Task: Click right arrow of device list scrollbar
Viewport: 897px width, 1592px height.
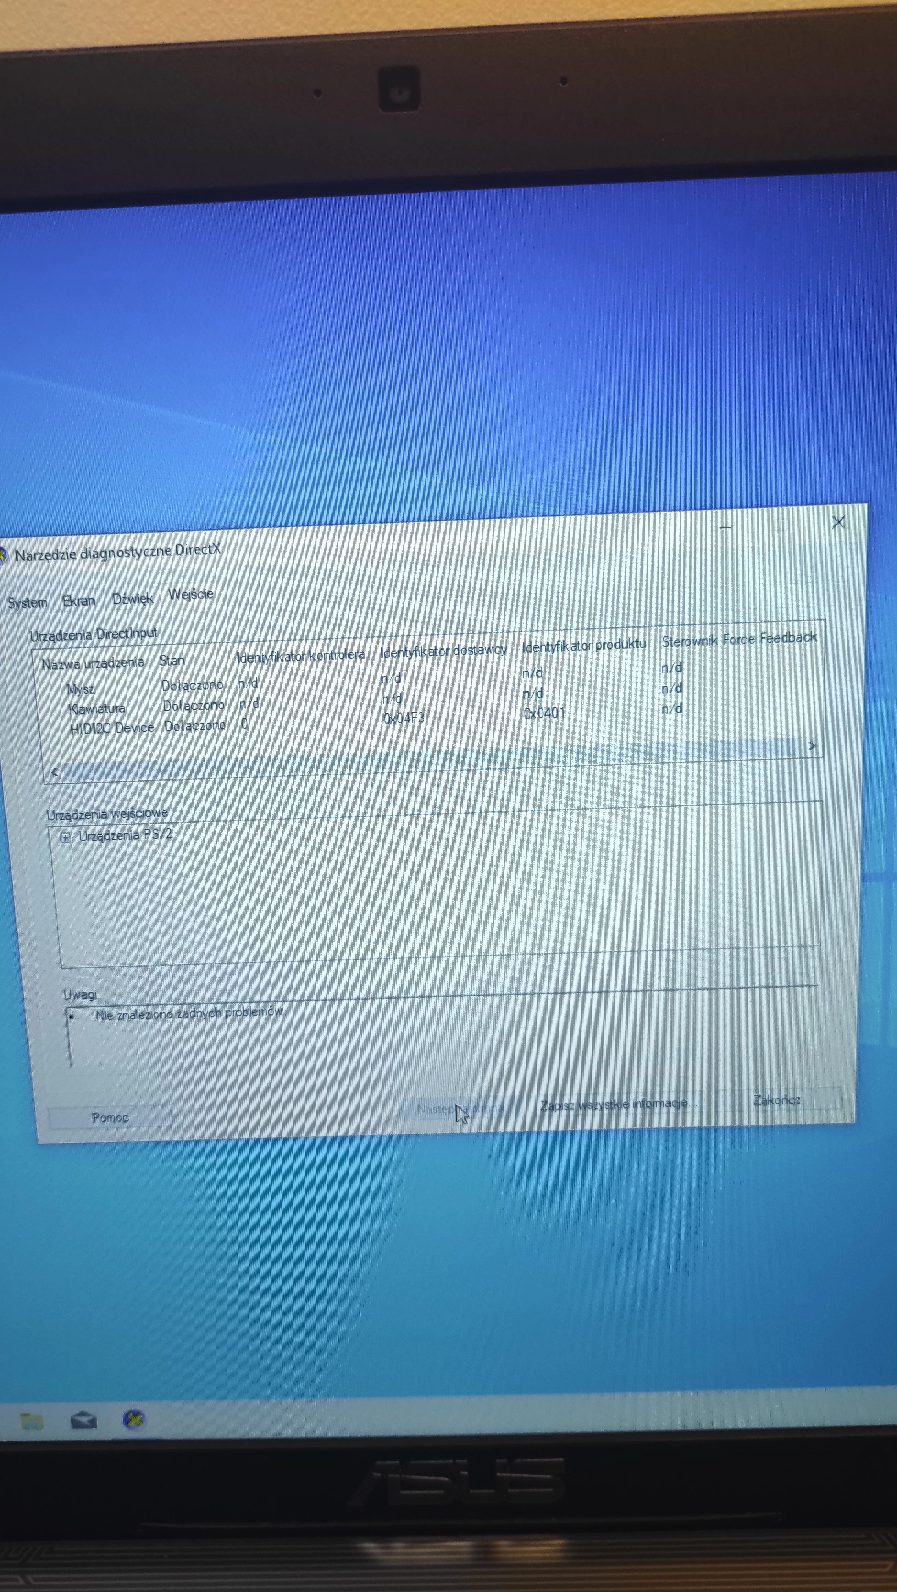Action: point(812,746)
